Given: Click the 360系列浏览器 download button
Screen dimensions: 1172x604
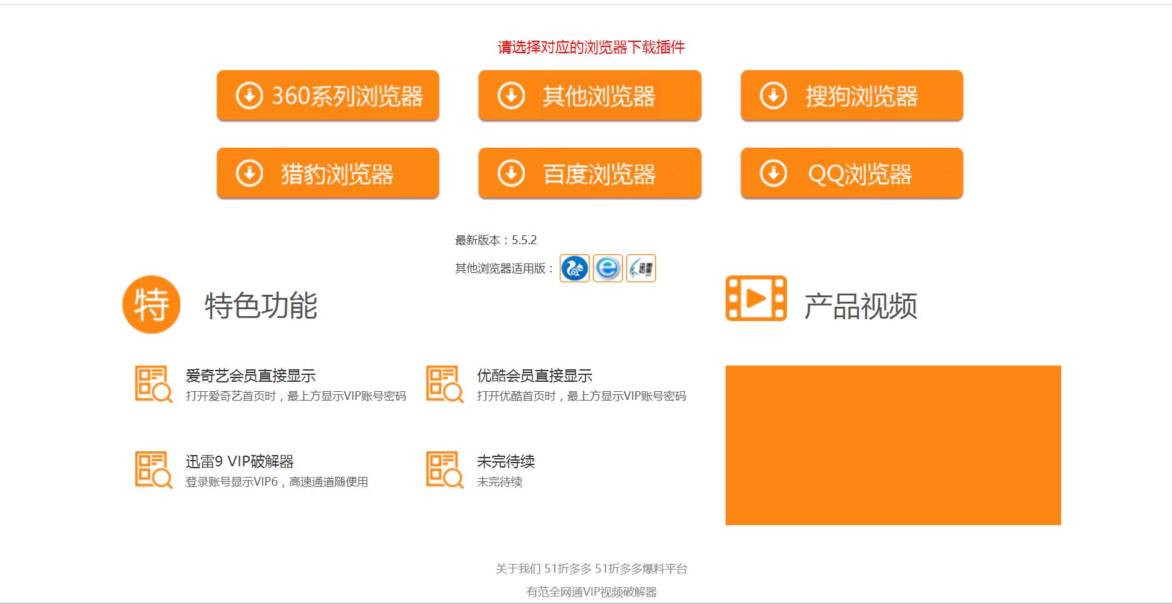Looking at the screenshot, I should point(328,95).
